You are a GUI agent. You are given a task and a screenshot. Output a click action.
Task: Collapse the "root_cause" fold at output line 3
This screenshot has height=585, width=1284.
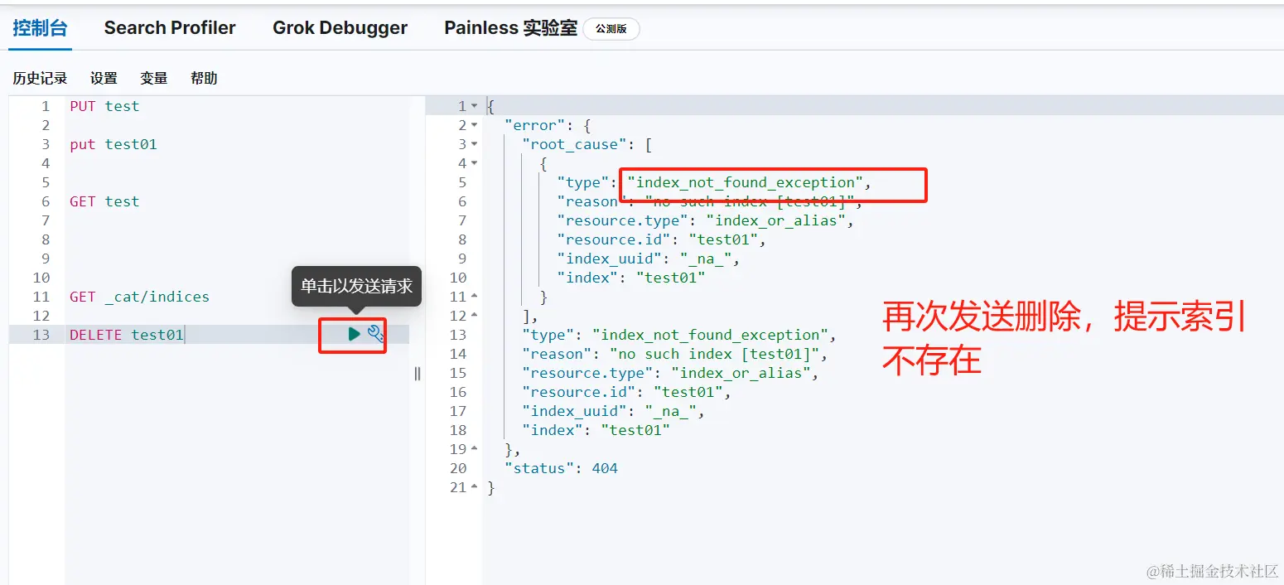[x=475, y=144]
